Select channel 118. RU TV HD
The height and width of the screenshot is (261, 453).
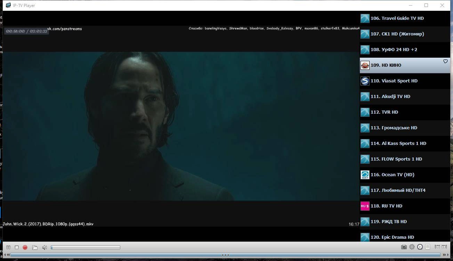tap(405, 206)
